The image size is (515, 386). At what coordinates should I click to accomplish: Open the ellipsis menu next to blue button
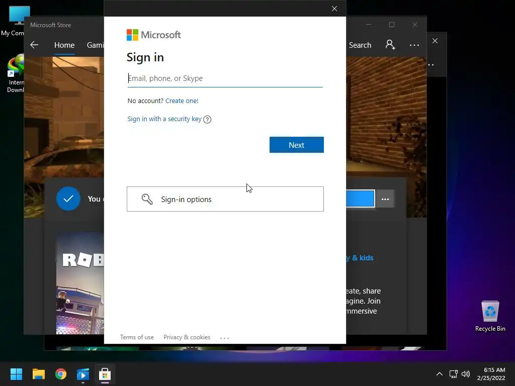385,199
